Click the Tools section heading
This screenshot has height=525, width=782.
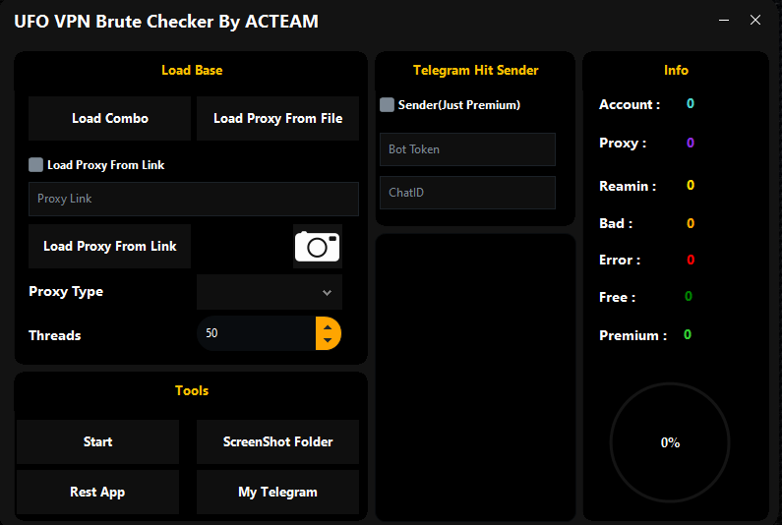[x=192, y=390]
